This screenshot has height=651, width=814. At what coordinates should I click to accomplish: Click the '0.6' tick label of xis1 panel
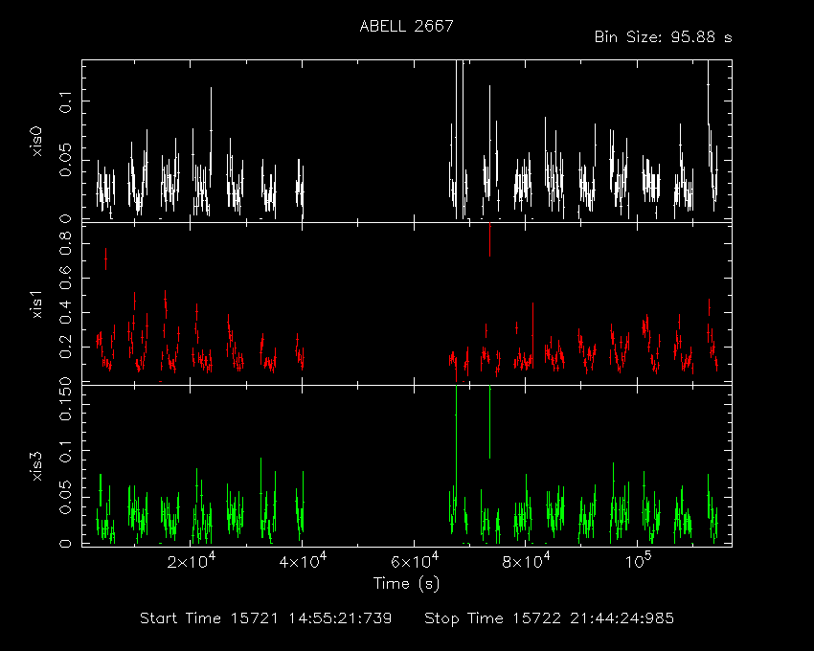point(65,279)
